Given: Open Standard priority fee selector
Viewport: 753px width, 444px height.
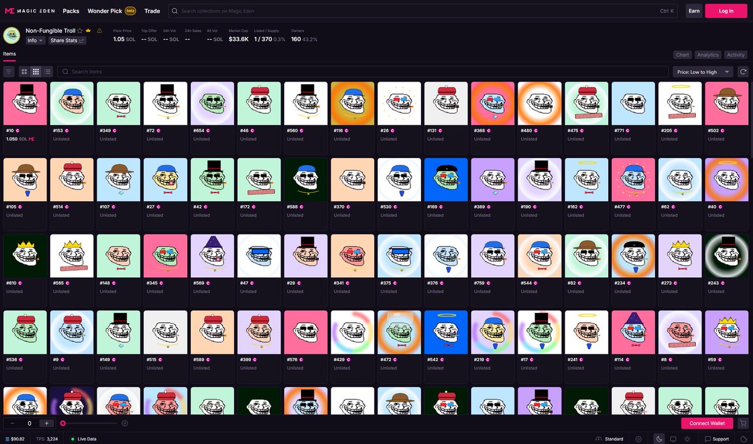Looking at the screenshot, I should (610, 439).
